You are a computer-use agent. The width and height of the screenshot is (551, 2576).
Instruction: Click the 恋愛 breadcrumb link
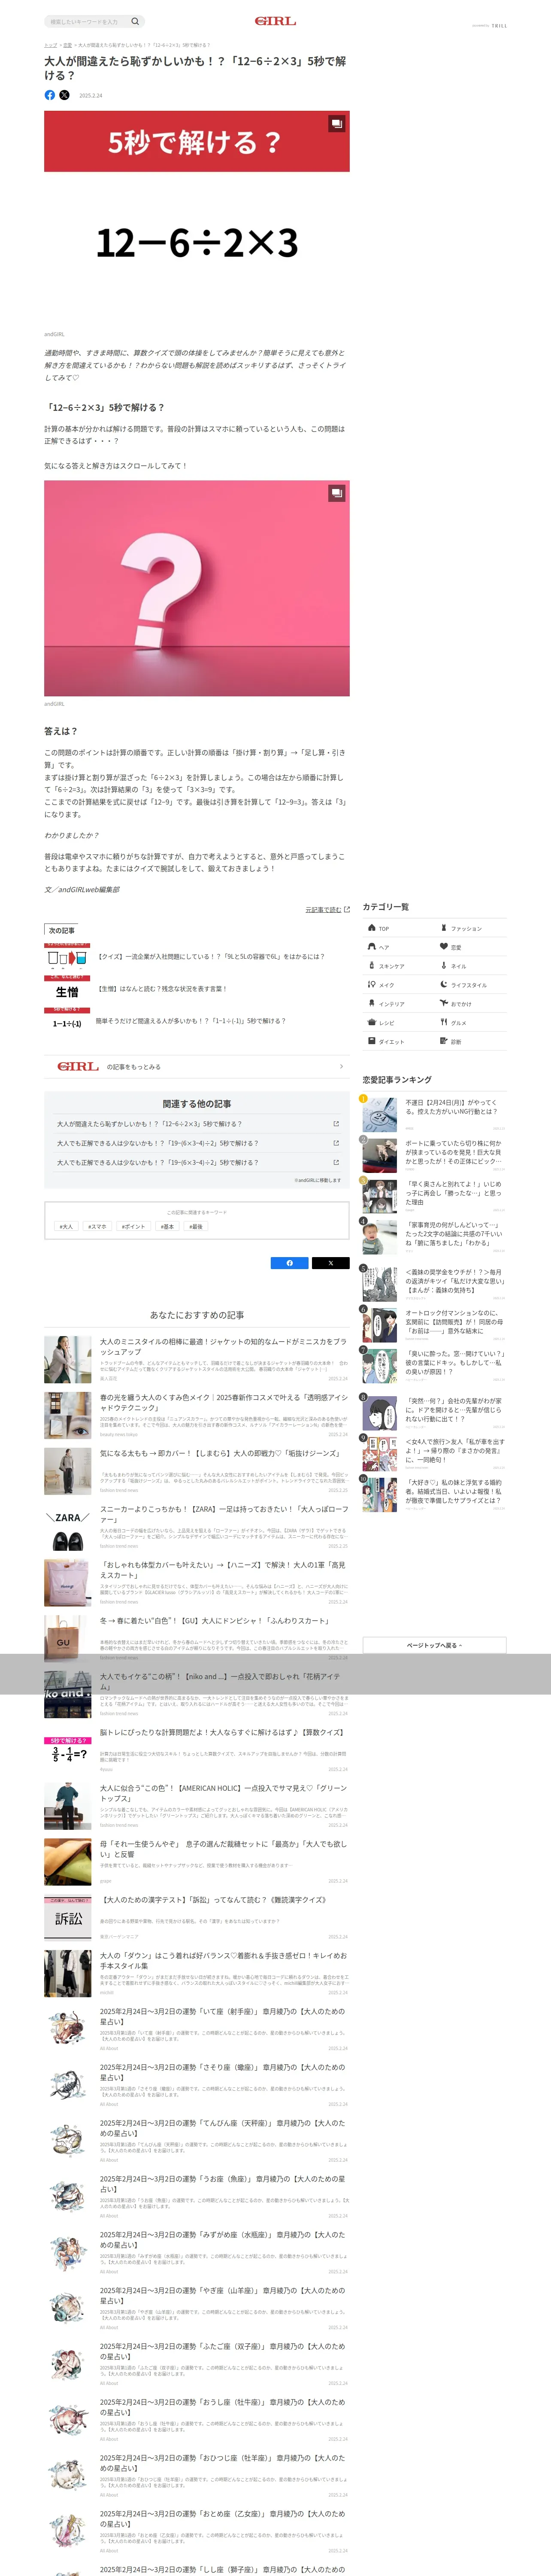[67, 45]
